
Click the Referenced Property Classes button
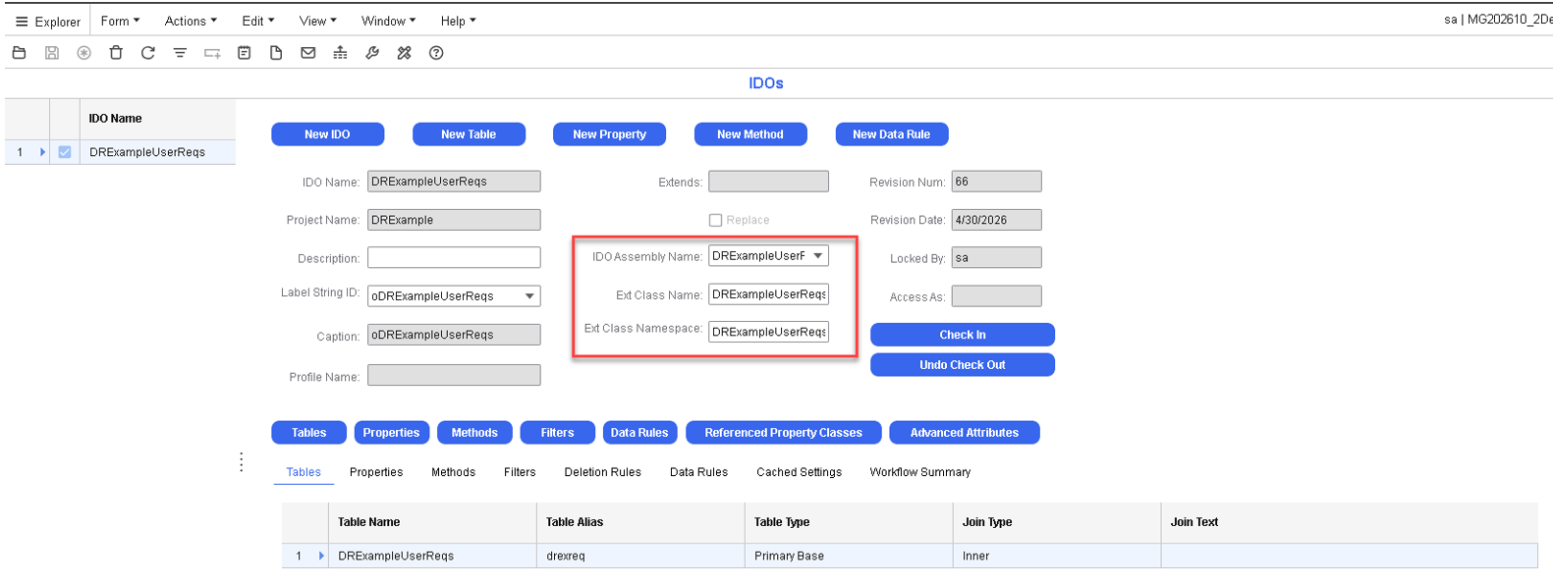pyautogui.click(x=783, y=433)
